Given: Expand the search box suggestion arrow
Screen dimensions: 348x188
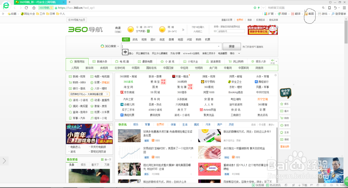Looking at the screenshot, I should coord(219,46).
